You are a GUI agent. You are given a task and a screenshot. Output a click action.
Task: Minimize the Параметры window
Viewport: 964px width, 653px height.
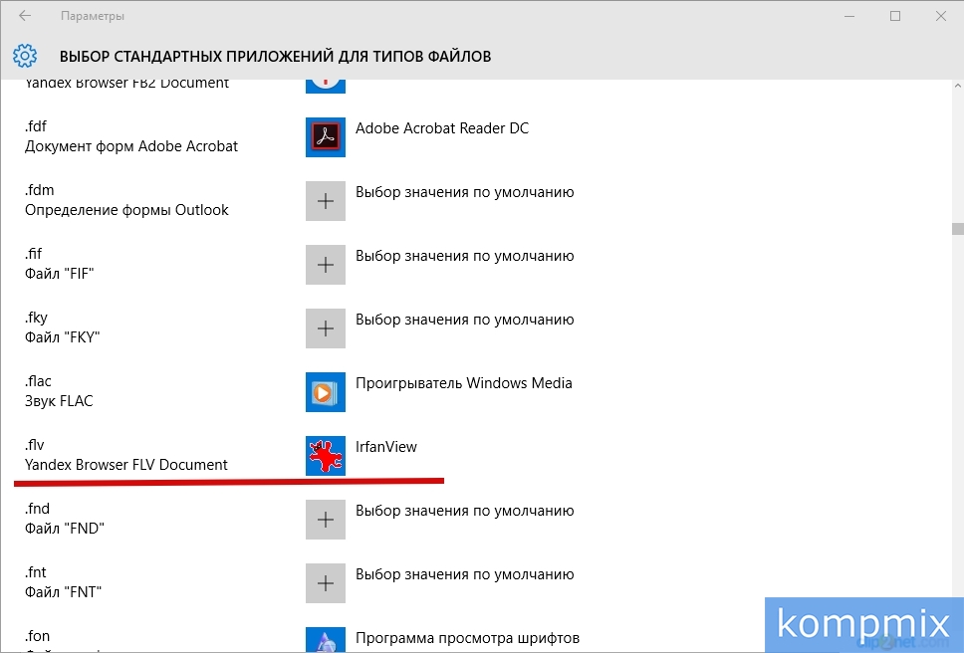[x=849, y=16]
